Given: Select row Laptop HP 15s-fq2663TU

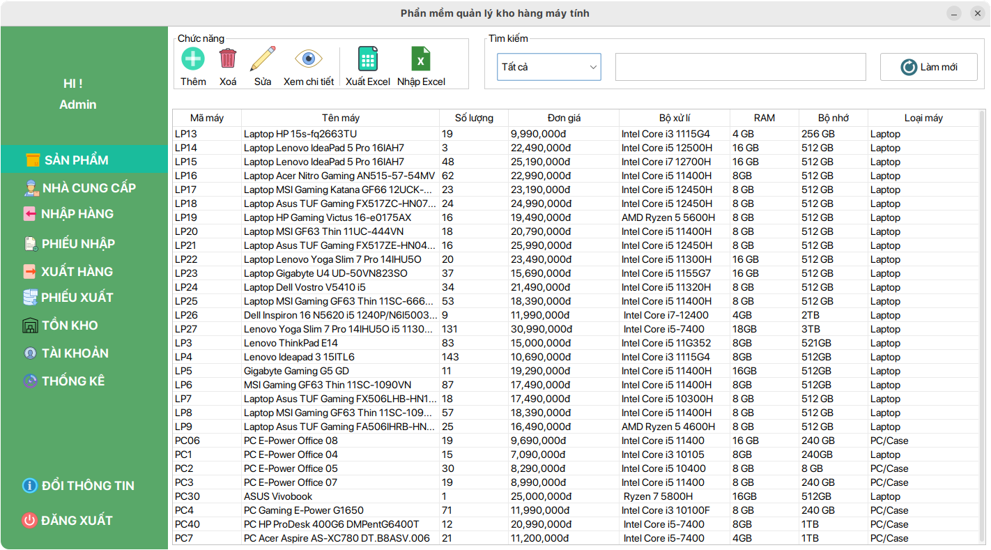Looking at the screenshot, I should (x=576, y=134).
